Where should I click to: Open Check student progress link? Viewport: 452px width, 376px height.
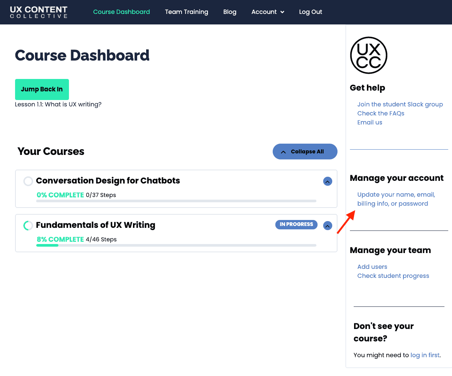point(393,276)
